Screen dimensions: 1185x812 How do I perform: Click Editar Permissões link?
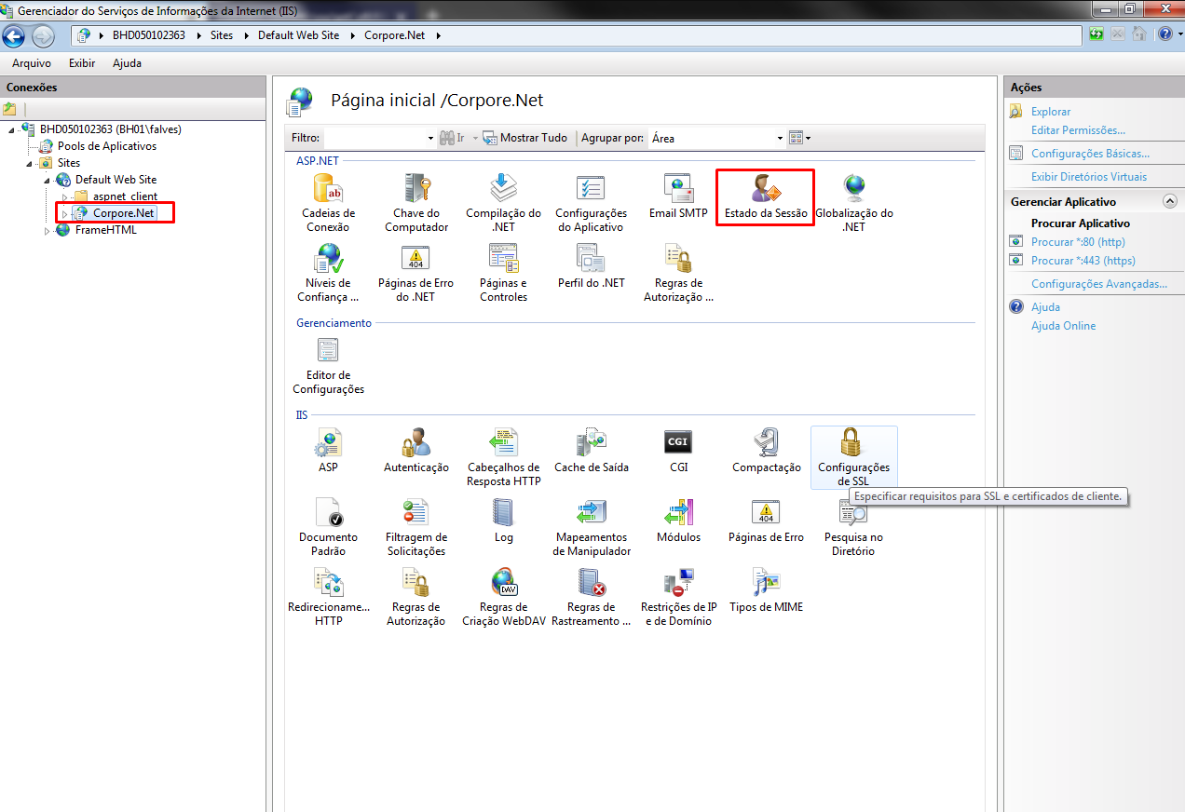[1078, 130]
